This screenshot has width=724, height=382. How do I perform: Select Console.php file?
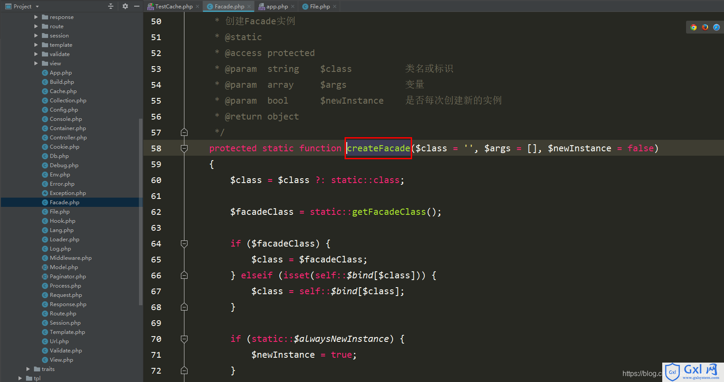coord(66,119)
